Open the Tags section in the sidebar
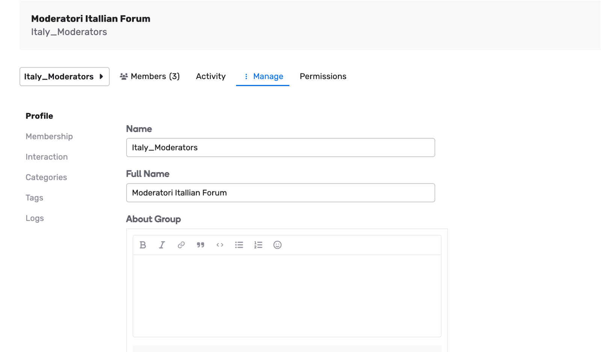Image resolution: width=601 pixels, height=352 pixels. click(34, 198)
